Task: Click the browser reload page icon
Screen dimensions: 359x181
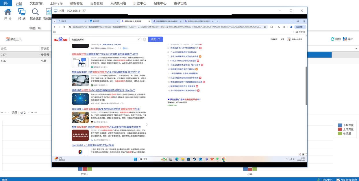Action: click(64, 27)
